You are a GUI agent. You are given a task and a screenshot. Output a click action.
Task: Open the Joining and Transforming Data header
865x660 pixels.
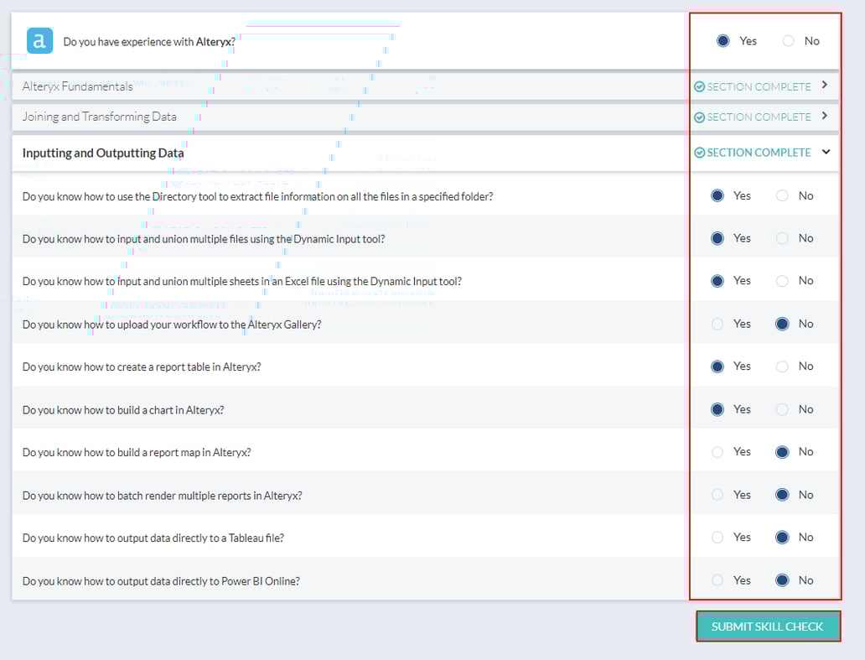[100, 117]
